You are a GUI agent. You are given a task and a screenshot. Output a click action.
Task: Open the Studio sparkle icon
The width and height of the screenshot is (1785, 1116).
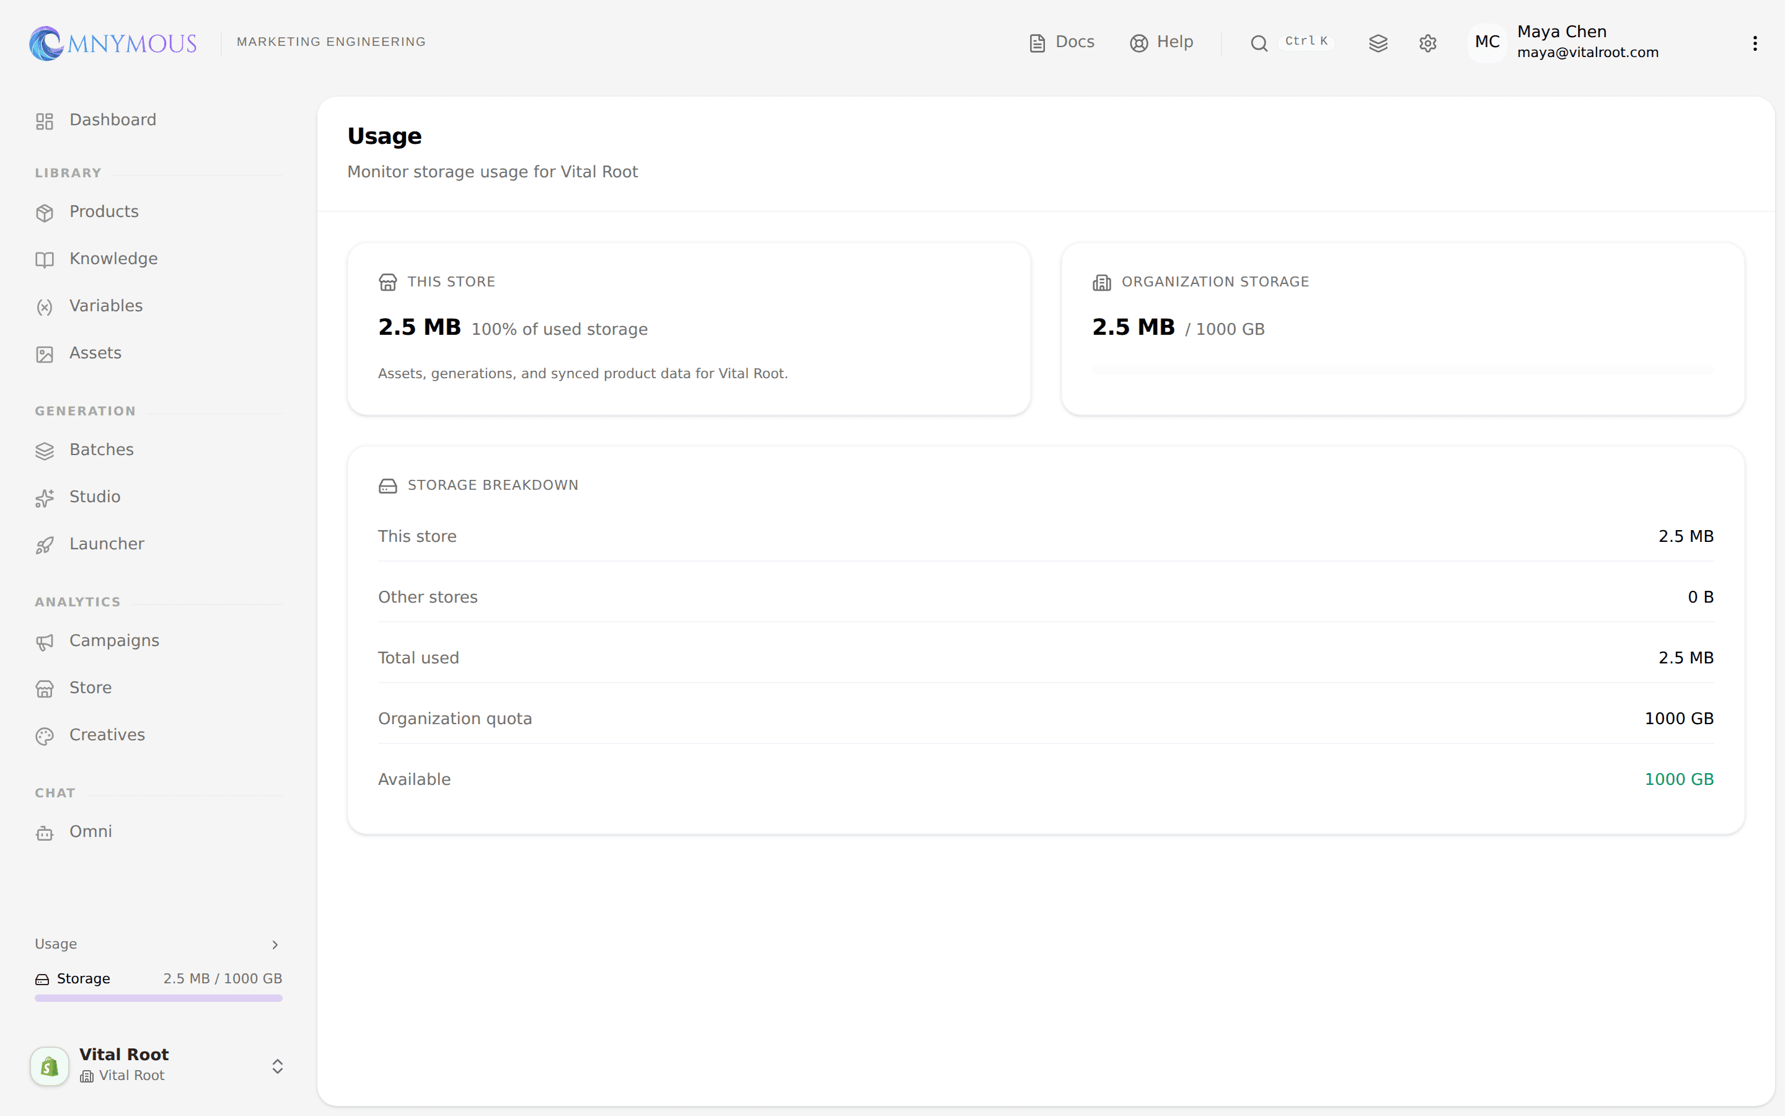pos(45,498)
